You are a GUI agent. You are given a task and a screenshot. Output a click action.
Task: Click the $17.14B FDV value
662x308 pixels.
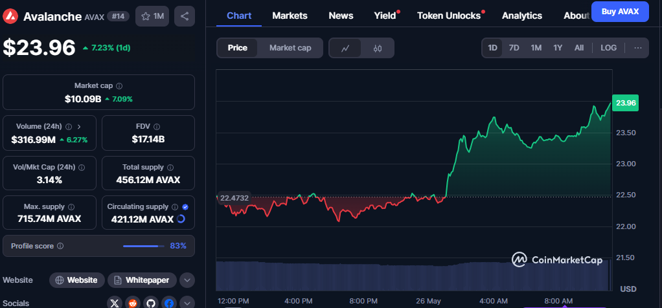(148, 139)
